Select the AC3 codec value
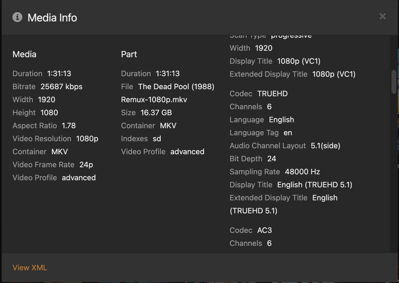Viewport: 399px width, 283px height. click(264, 230)
